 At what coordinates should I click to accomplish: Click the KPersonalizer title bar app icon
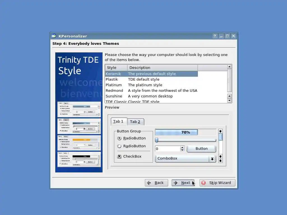[54, 36]
